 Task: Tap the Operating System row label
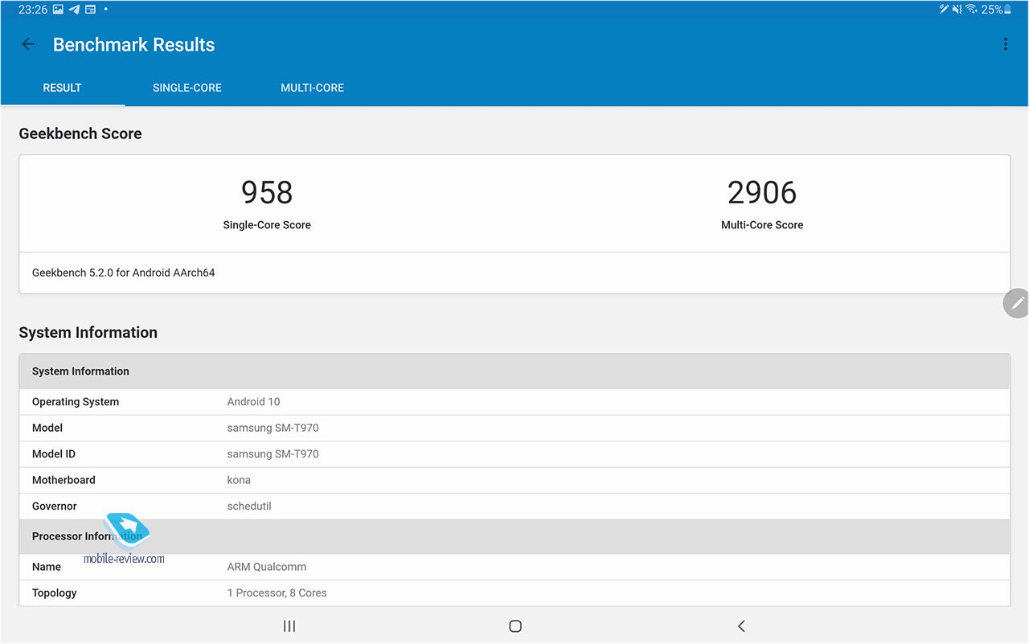click(x=76, y=402)
